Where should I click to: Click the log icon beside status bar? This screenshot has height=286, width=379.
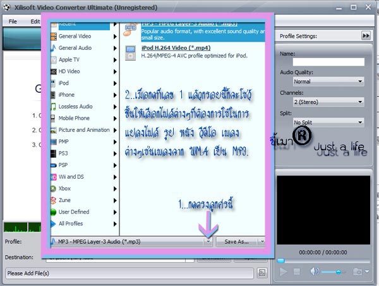(x=262, y=273)
